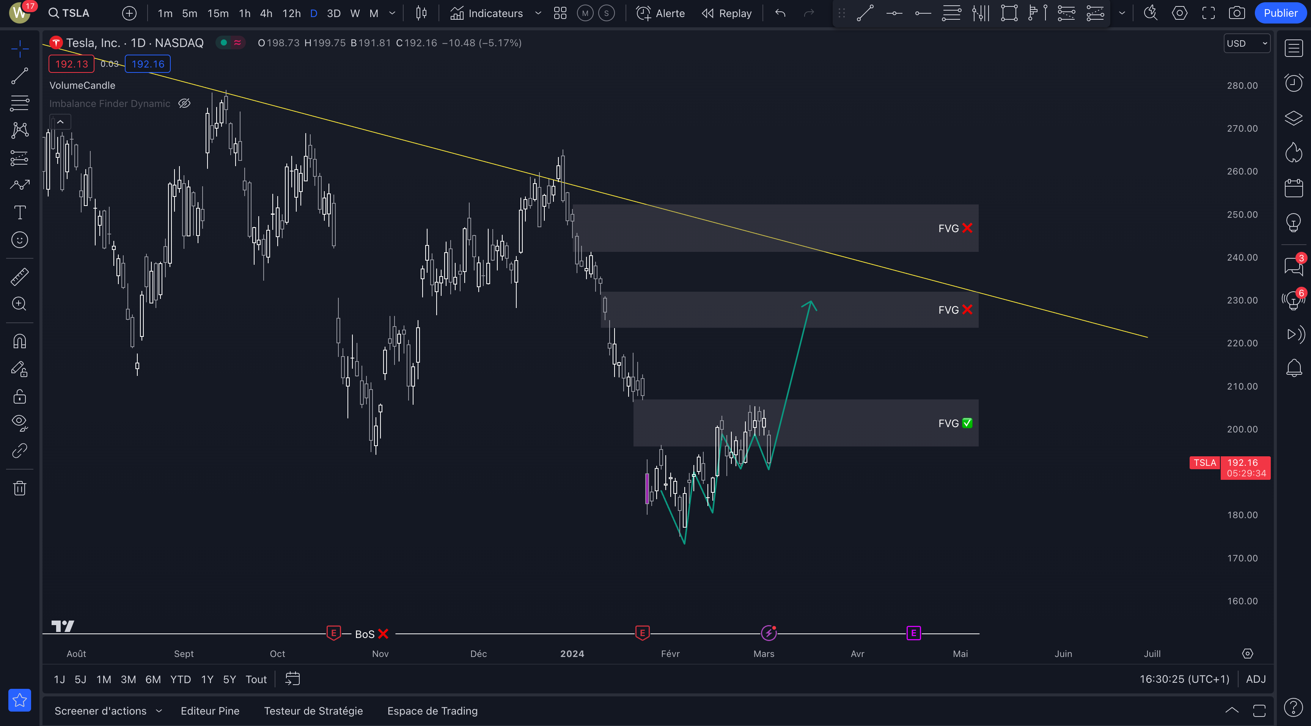Select the W weekly timeframe

355,13
